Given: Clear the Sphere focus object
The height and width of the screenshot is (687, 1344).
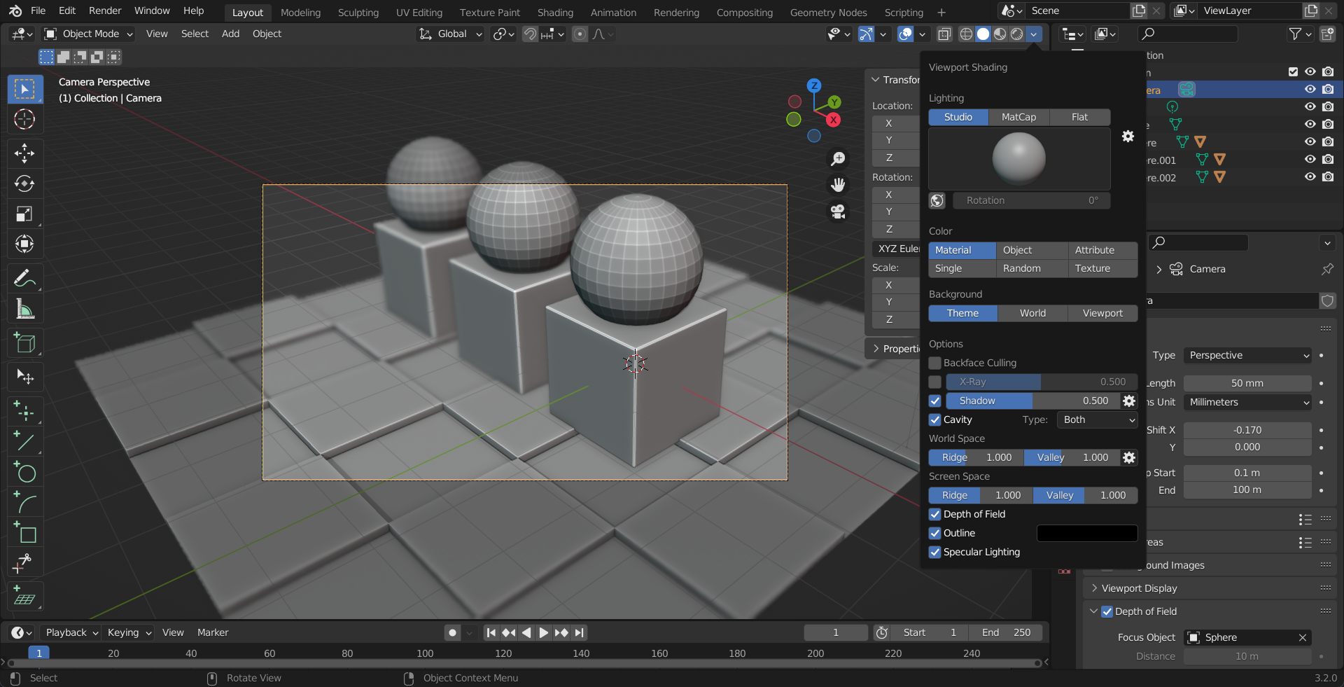Looking at the screenshot, I should pyautogui.click(x=1303, y=638).
